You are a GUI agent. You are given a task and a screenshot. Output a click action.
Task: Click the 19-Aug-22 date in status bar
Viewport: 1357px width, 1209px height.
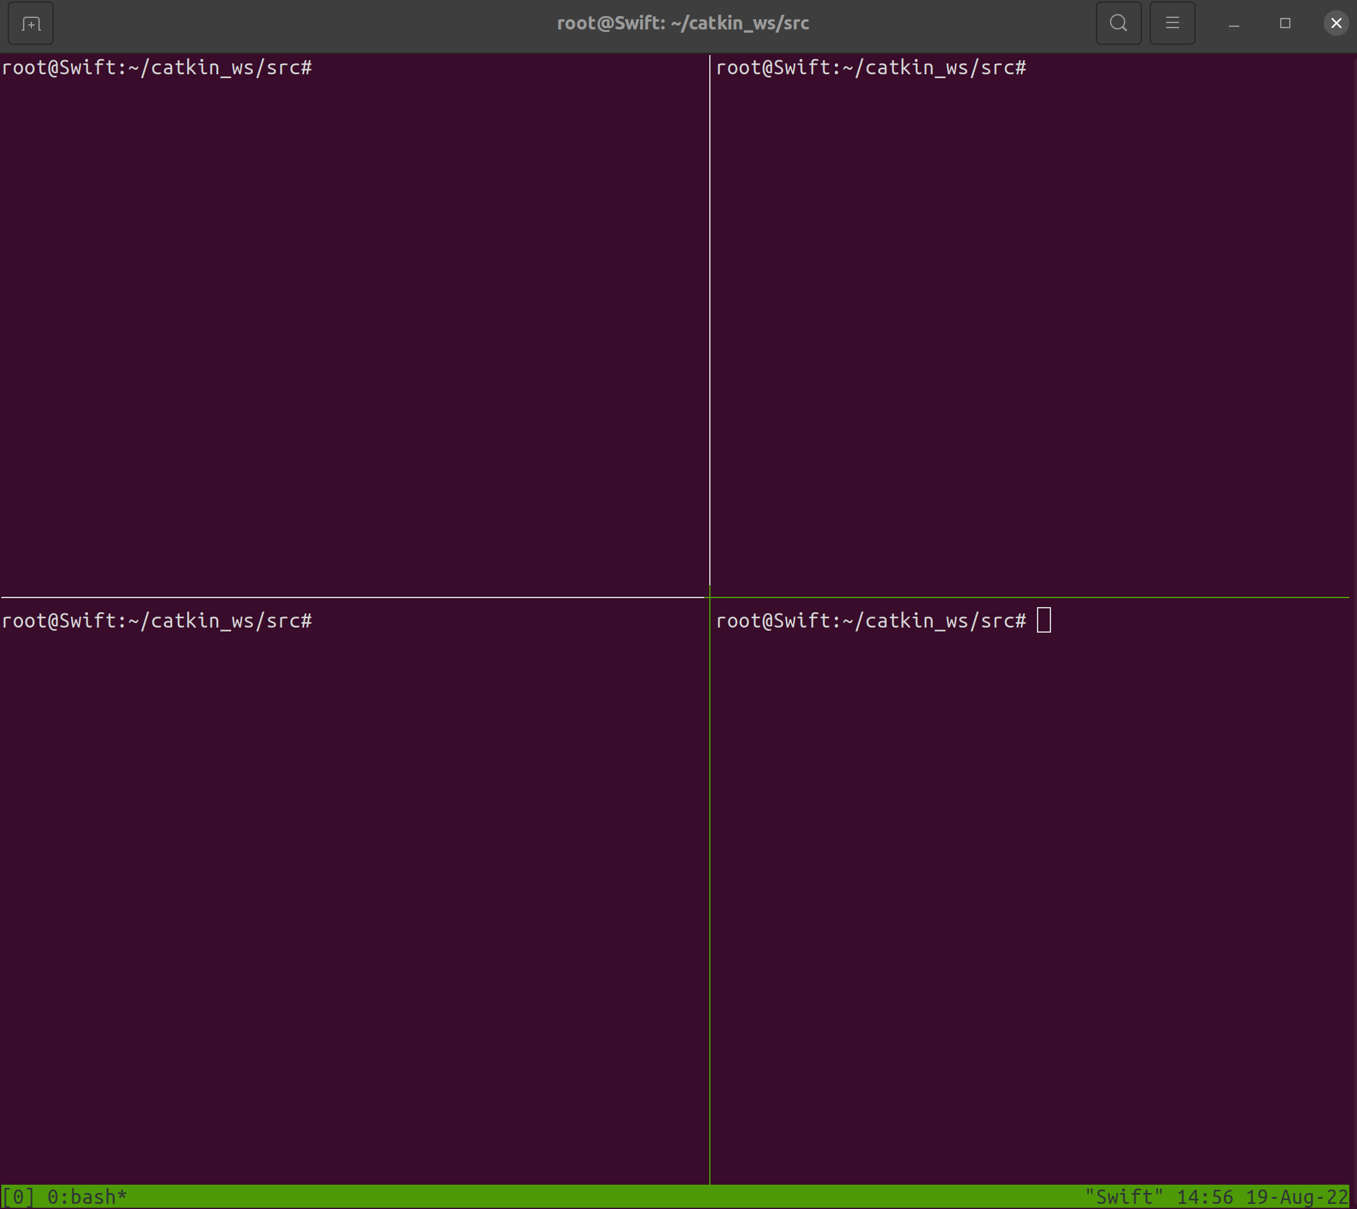(x=1297, y=1197)
